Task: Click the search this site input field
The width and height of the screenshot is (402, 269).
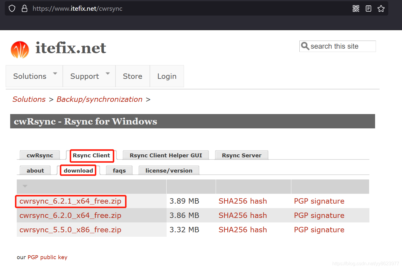Action: click(337, 46)
